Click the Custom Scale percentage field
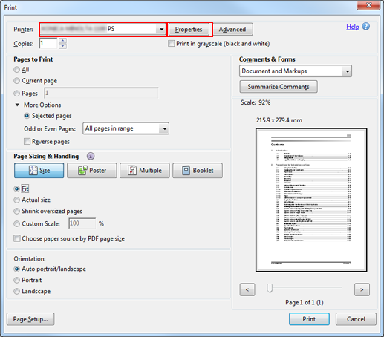Viewport: 384px width, 337px height. [82, 223]
